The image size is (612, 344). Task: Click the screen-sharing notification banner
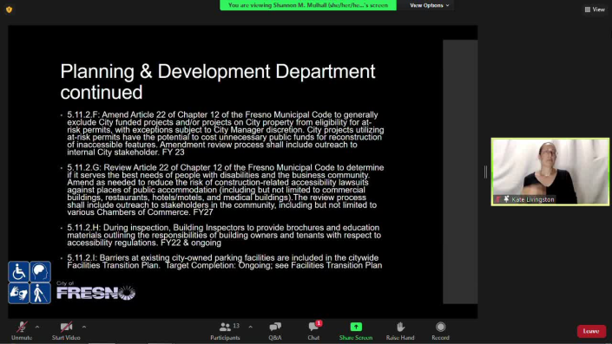[x=308, y=5]
